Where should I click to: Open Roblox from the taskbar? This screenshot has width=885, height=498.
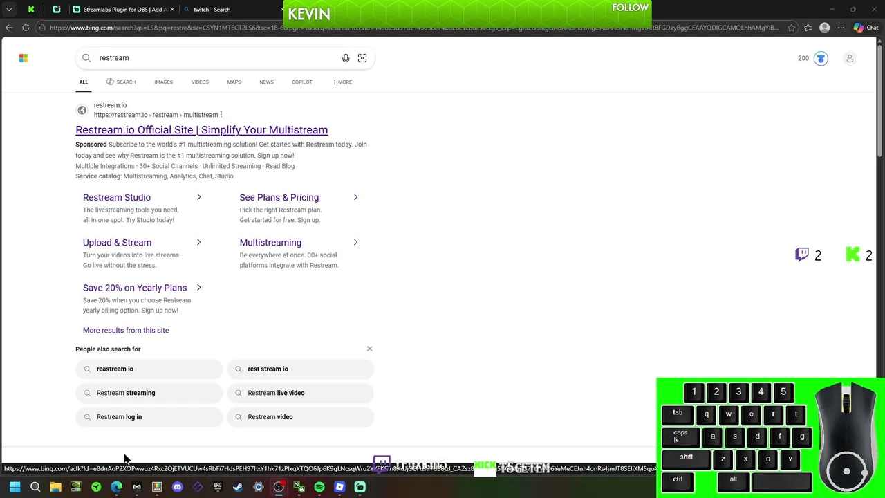[339, 487]
